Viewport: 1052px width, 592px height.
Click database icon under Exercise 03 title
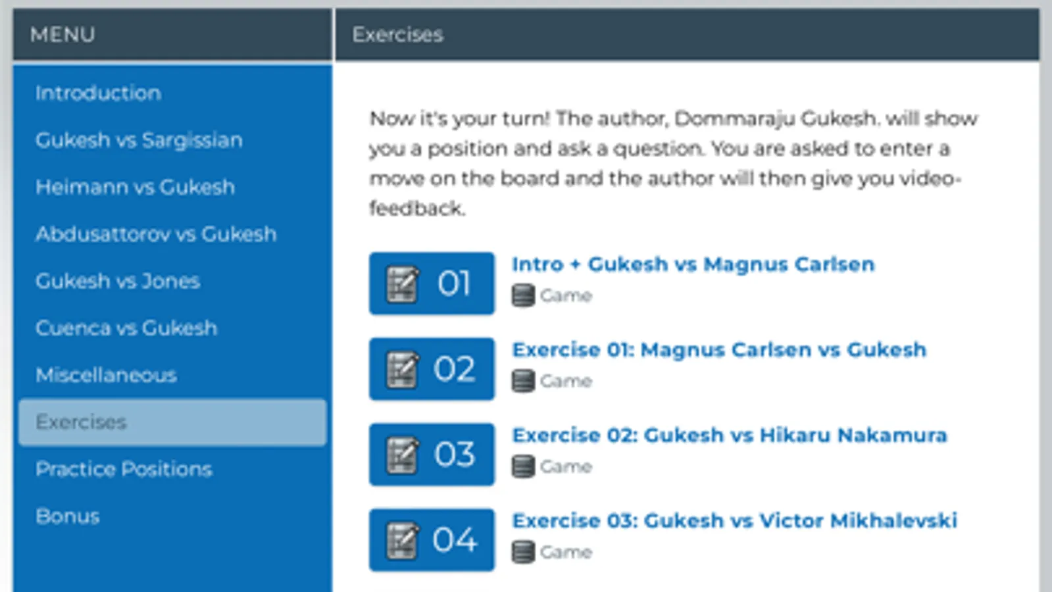pos(523,552)
